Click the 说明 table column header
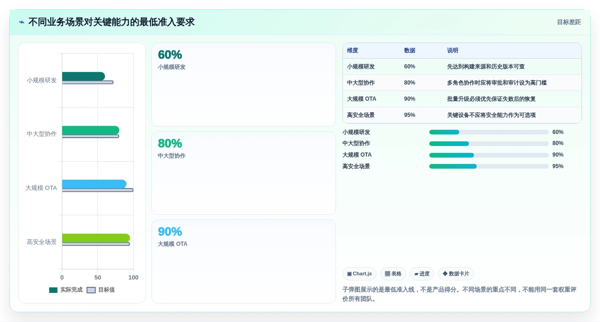Viewport: 600px width, 322px height. (x=452, y=51)
